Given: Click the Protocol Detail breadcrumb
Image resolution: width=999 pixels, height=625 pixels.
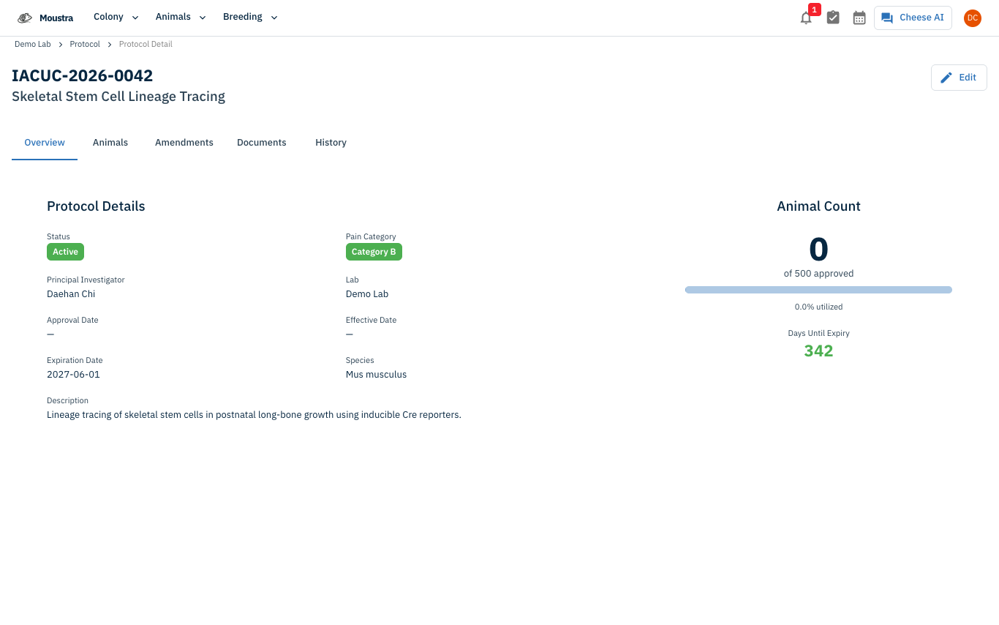Looking at the screenshot, I should (x=146, y=45).
